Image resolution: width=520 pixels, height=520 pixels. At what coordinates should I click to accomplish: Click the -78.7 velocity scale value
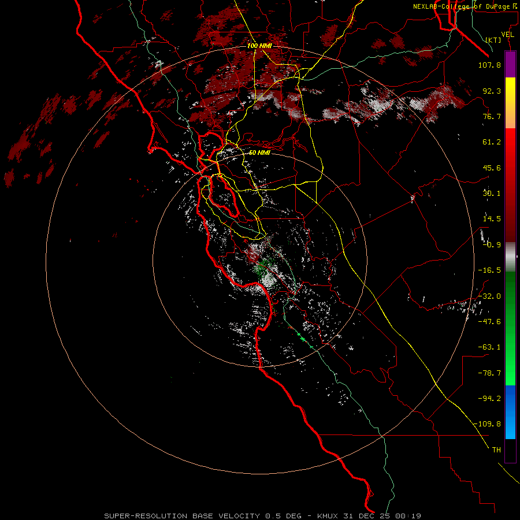tap(489, 373)
